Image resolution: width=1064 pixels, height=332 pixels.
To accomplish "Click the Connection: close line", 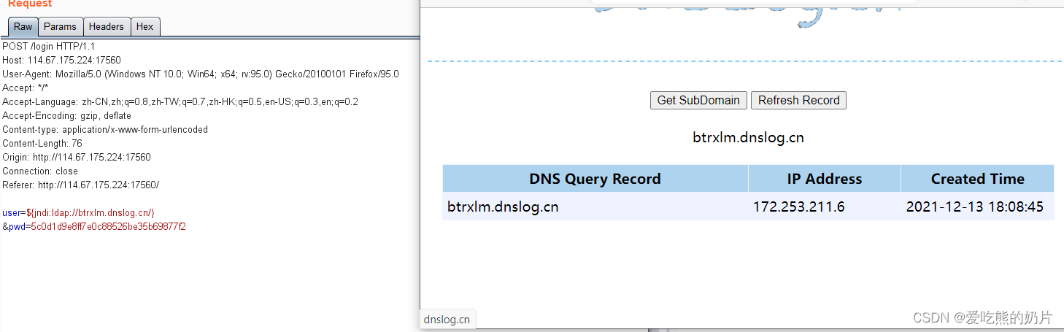I will tap(40, 171).
